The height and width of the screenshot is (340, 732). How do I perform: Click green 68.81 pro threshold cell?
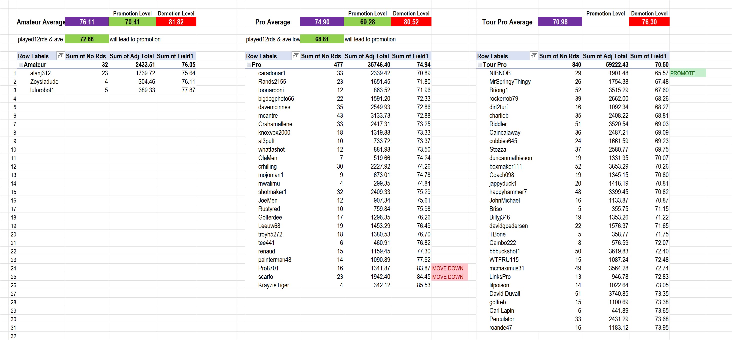[x=322, y=39]
